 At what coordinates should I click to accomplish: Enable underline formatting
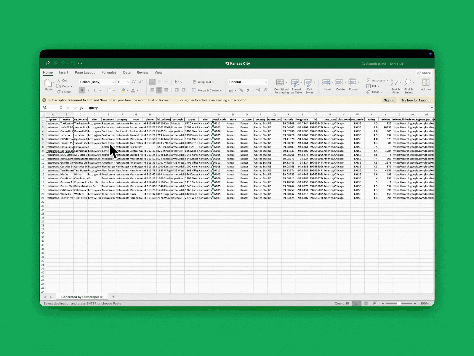[x=95, y=90]
